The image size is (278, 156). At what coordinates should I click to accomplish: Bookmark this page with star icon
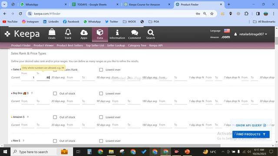coord(212,13)
